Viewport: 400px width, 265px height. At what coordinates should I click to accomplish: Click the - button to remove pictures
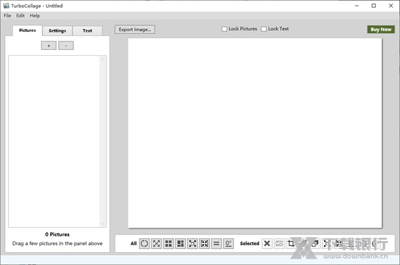66,46
